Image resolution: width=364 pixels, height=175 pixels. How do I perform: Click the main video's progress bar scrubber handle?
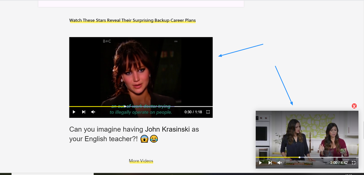click(x=125, y=106)
